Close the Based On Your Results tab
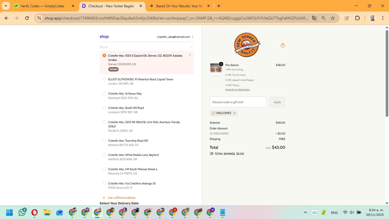Image resolution: width=389 pixels, height=219 pixels. click(x=209, y=6)
